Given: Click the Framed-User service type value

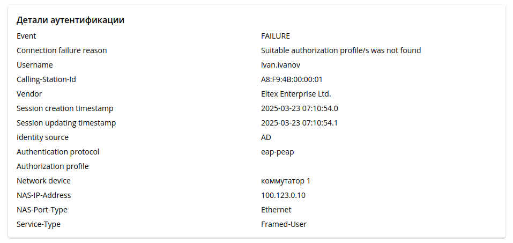Looking at the screenshot, I should coord(284,224).
